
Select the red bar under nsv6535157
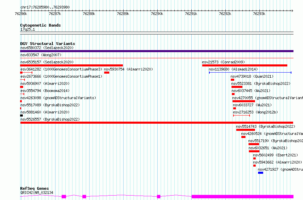point(71,65)
